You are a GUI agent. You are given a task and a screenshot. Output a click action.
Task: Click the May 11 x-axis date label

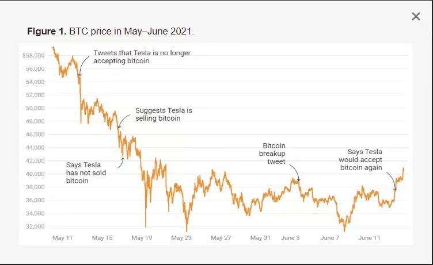tap(62, 238)
